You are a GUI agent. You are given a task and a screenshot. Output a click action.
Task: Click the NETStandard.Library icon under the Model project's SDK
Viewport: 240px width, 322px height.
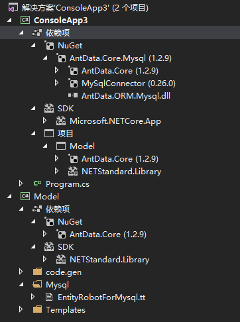point(61,259)
